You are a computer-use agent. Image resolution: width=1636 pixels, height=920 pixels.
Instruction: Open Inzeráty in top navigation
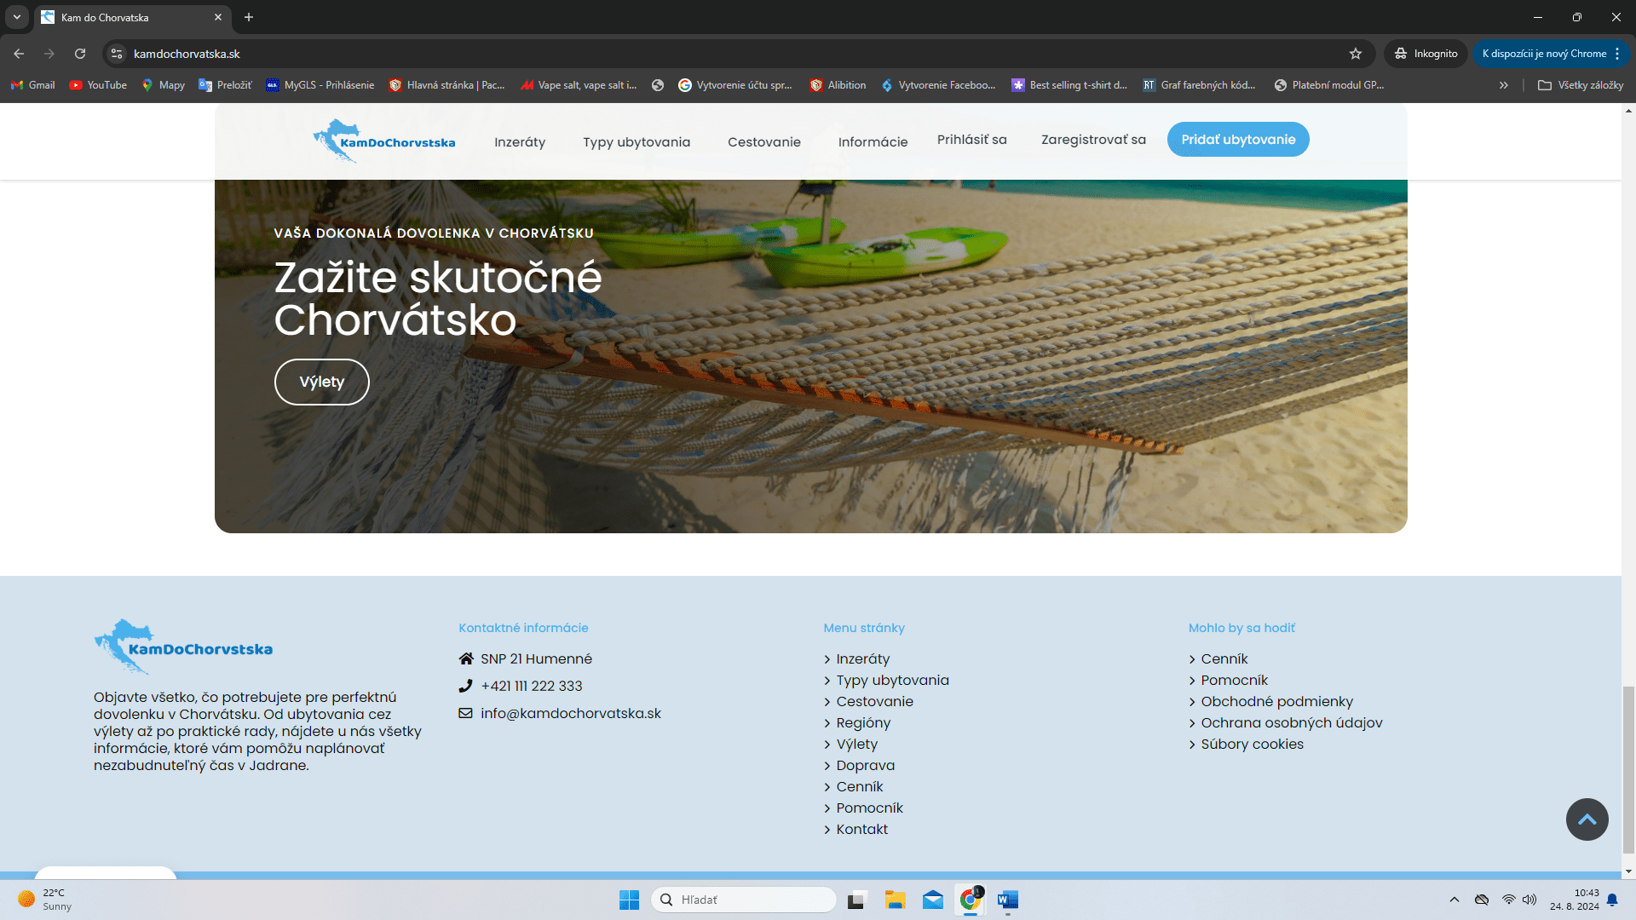(x=520, y=142)
